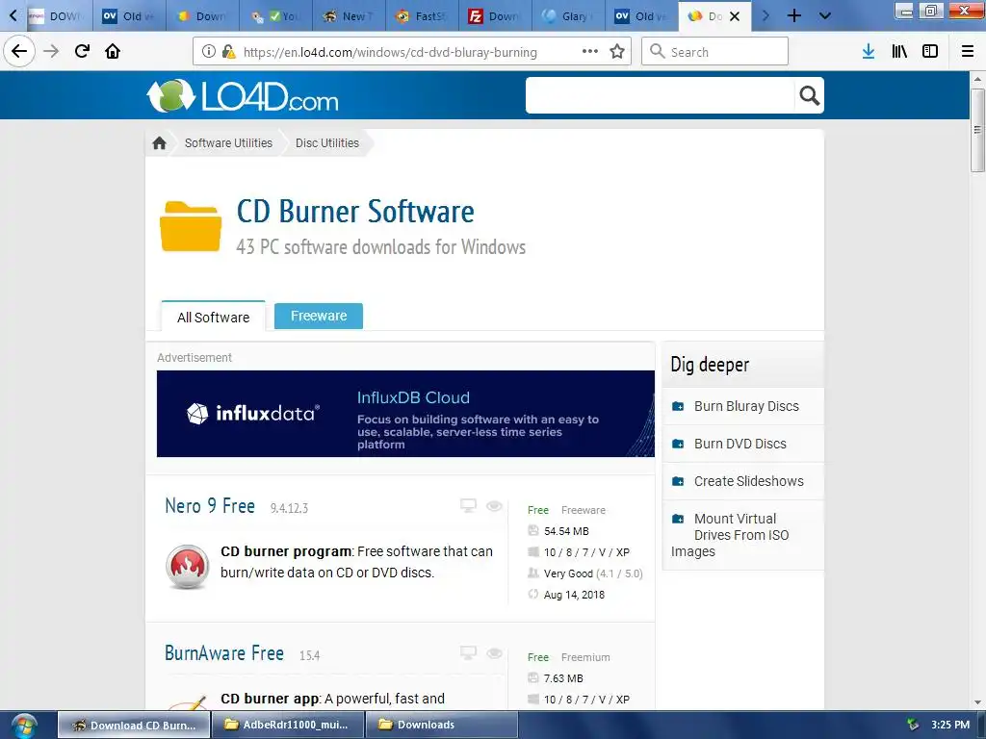Click the browser forward arrow
Image resolution: width=986 pixels, height=739 pixels.
pos(51,51)
